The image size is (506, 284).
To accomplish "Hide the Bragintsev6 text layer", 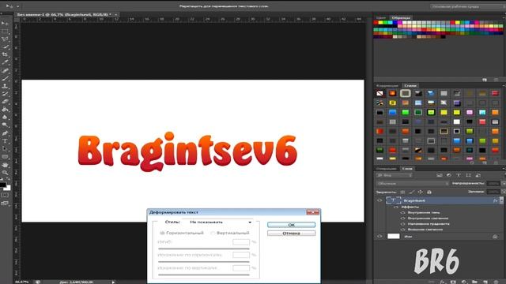I will 379,200.
